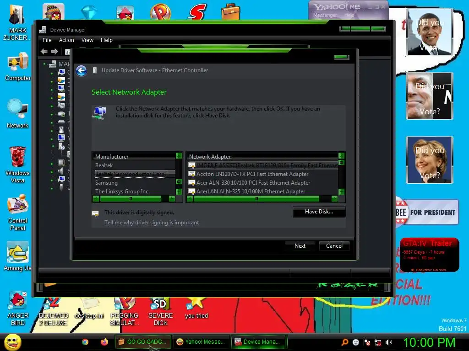The width and height of the screenshot is (469, 351).
Task: Select the keyboard category icon in device tree
Action: (x=61, y=122)
